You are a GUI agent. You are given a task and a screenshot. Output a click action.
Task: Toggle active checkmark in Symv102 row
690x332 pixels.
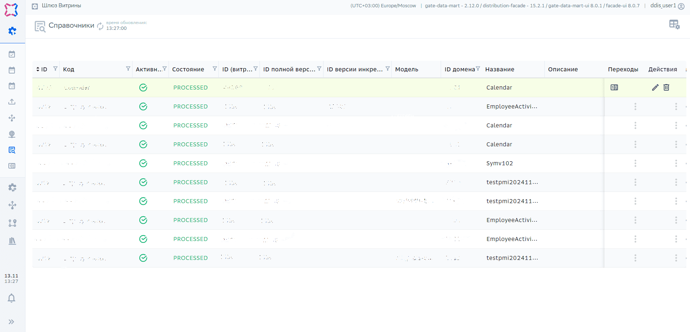143,163
